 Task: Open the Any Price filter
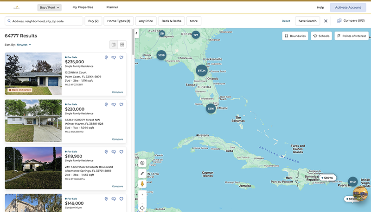(x=146, y=21)
